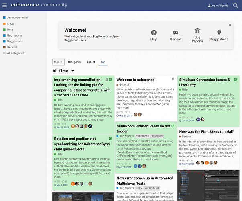Image resolution: width=242 pixels, height=201 pixels.
Task: Click Help category under Implementing reconciliation topic
Action: [x=58, y=100]
